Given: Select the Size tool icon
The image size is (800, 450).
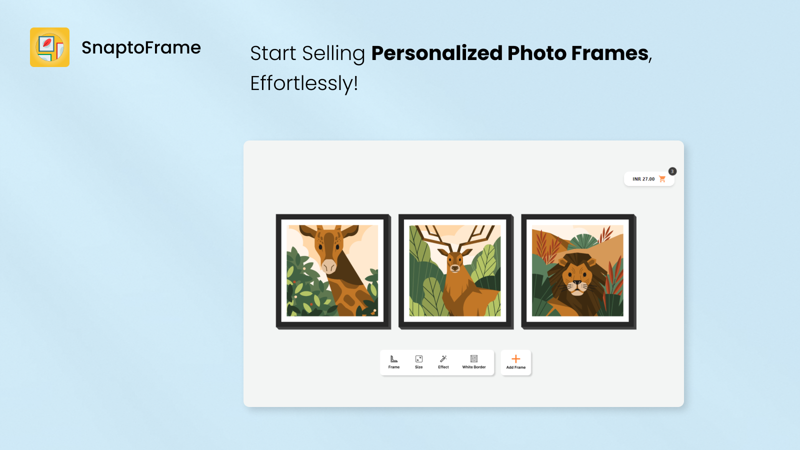Looking at the screenshot, I should click(419, 359).
